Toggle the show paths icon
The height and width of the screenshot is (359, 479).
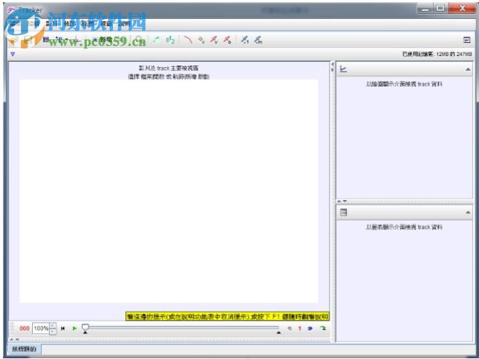tap(188, 40)
